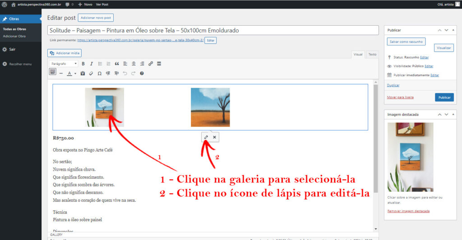Align text left

[x=125, y=63]
